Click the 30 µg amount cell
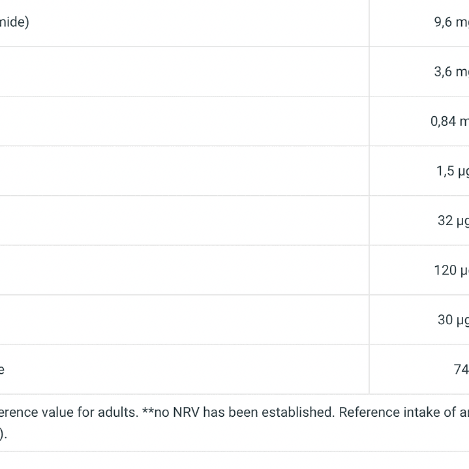 tap(453, 320)
